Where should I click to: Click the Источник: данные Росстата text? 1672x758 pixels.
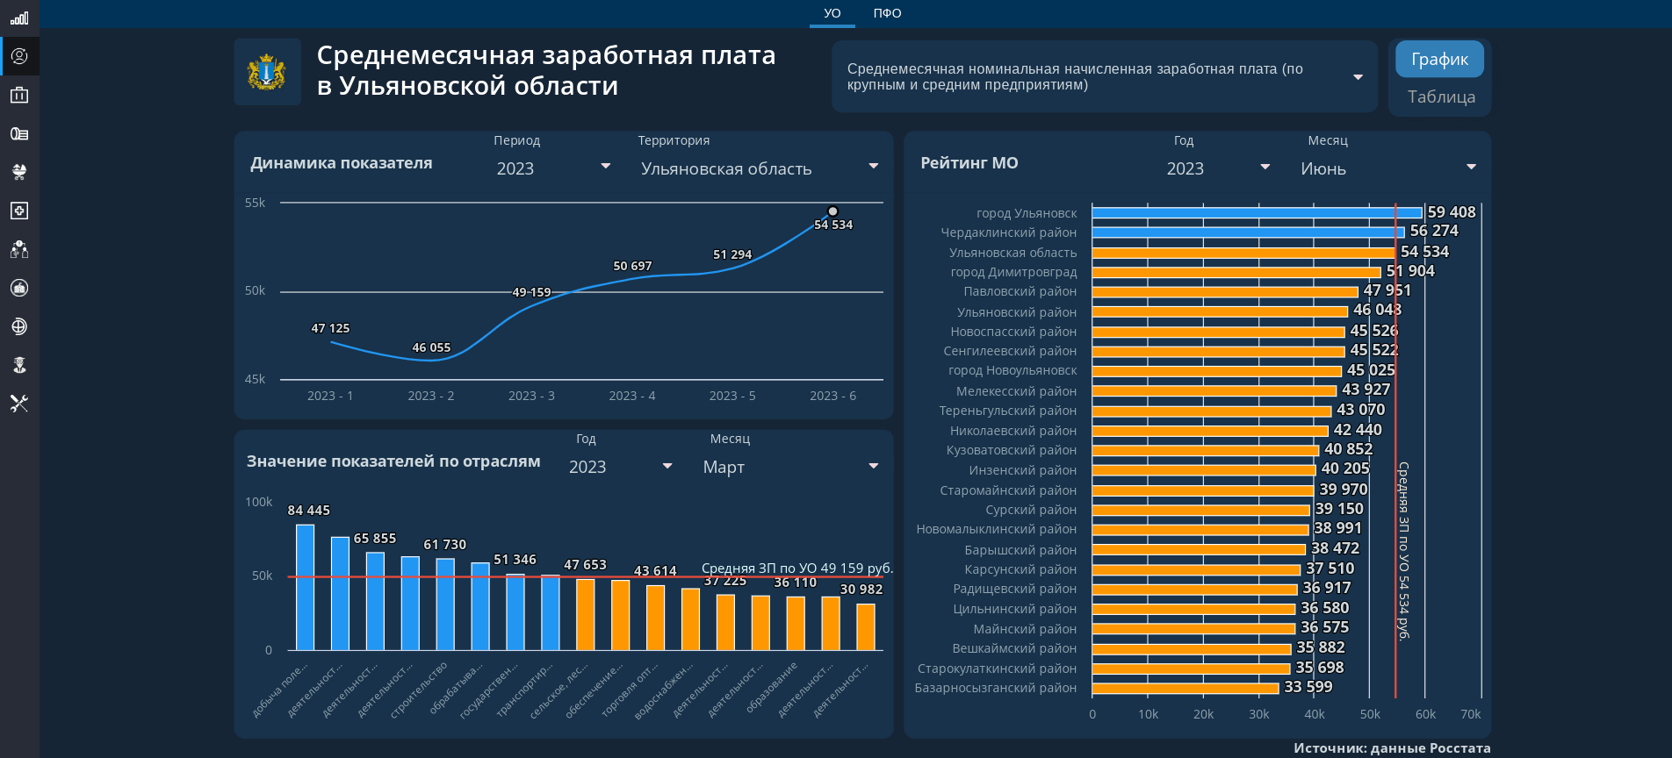coord(1392,747)
